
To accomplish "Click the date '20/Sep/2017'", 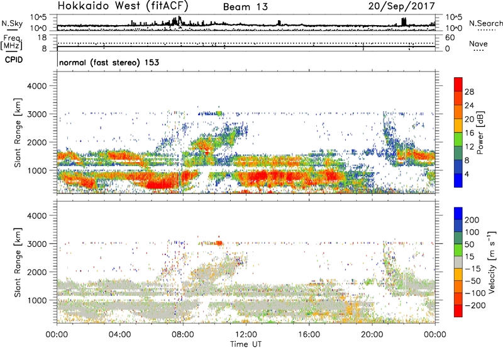I will click(x=401, y=6).
